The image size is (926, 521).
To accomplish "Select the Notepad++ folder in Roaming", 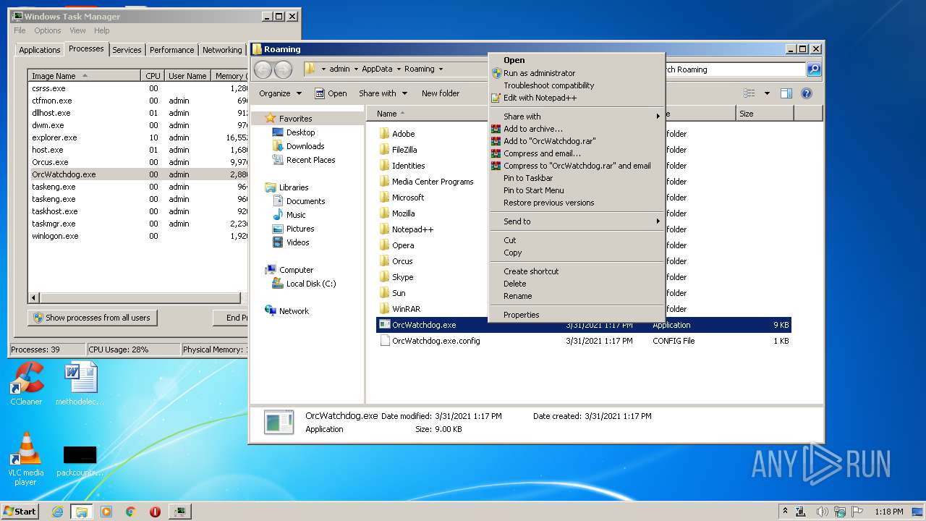I will point(412,229).
